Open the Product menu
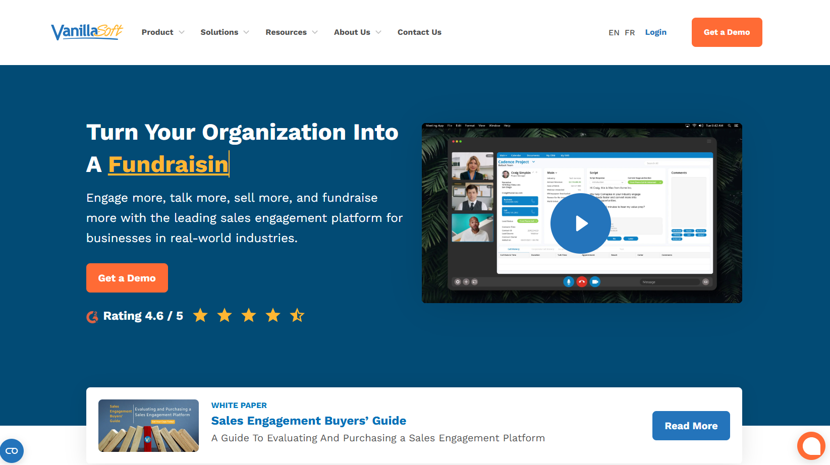830x465 pixels. 157,32
